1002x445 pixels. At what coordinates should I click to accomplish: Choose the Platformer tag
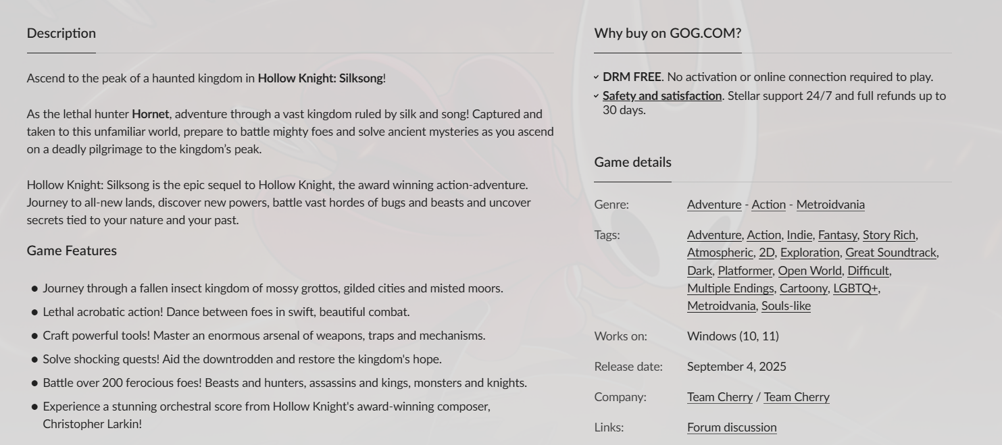tap(745, 271)
